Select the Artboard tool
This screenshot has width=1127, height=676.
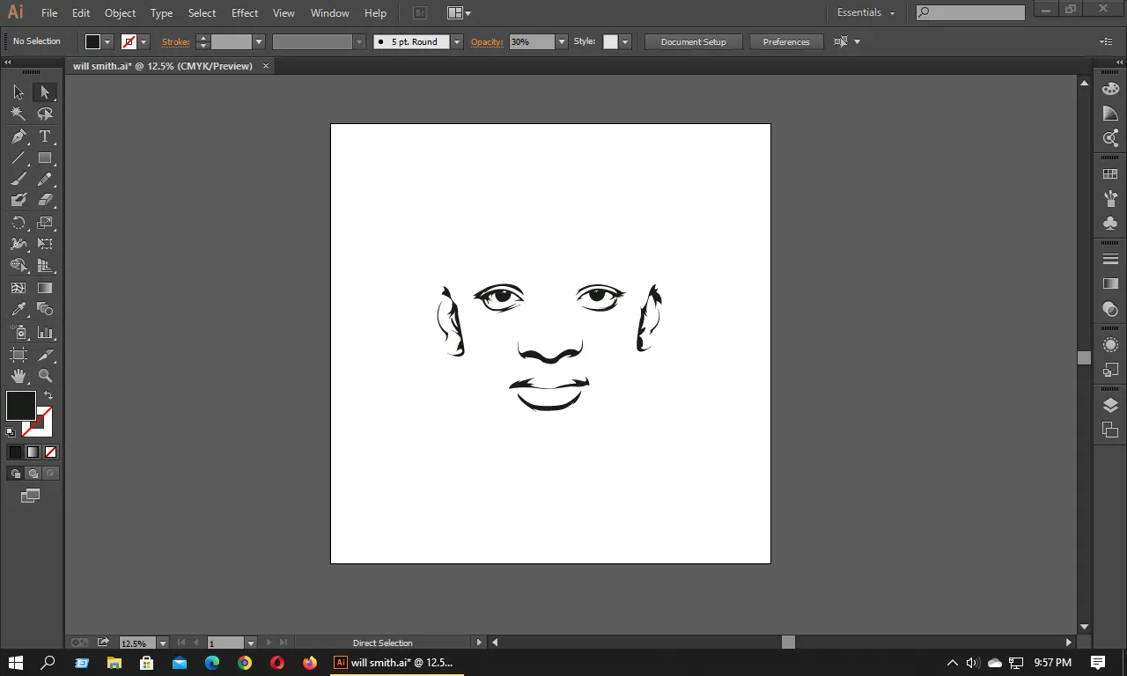pyautogui.click(x=18, y=355)
